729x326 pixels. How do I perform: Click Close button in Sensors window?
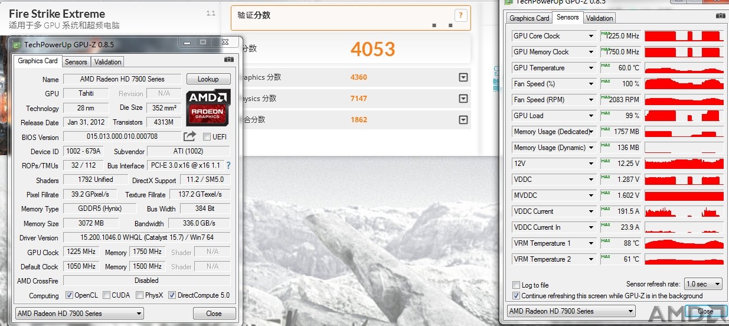point(705,311)
